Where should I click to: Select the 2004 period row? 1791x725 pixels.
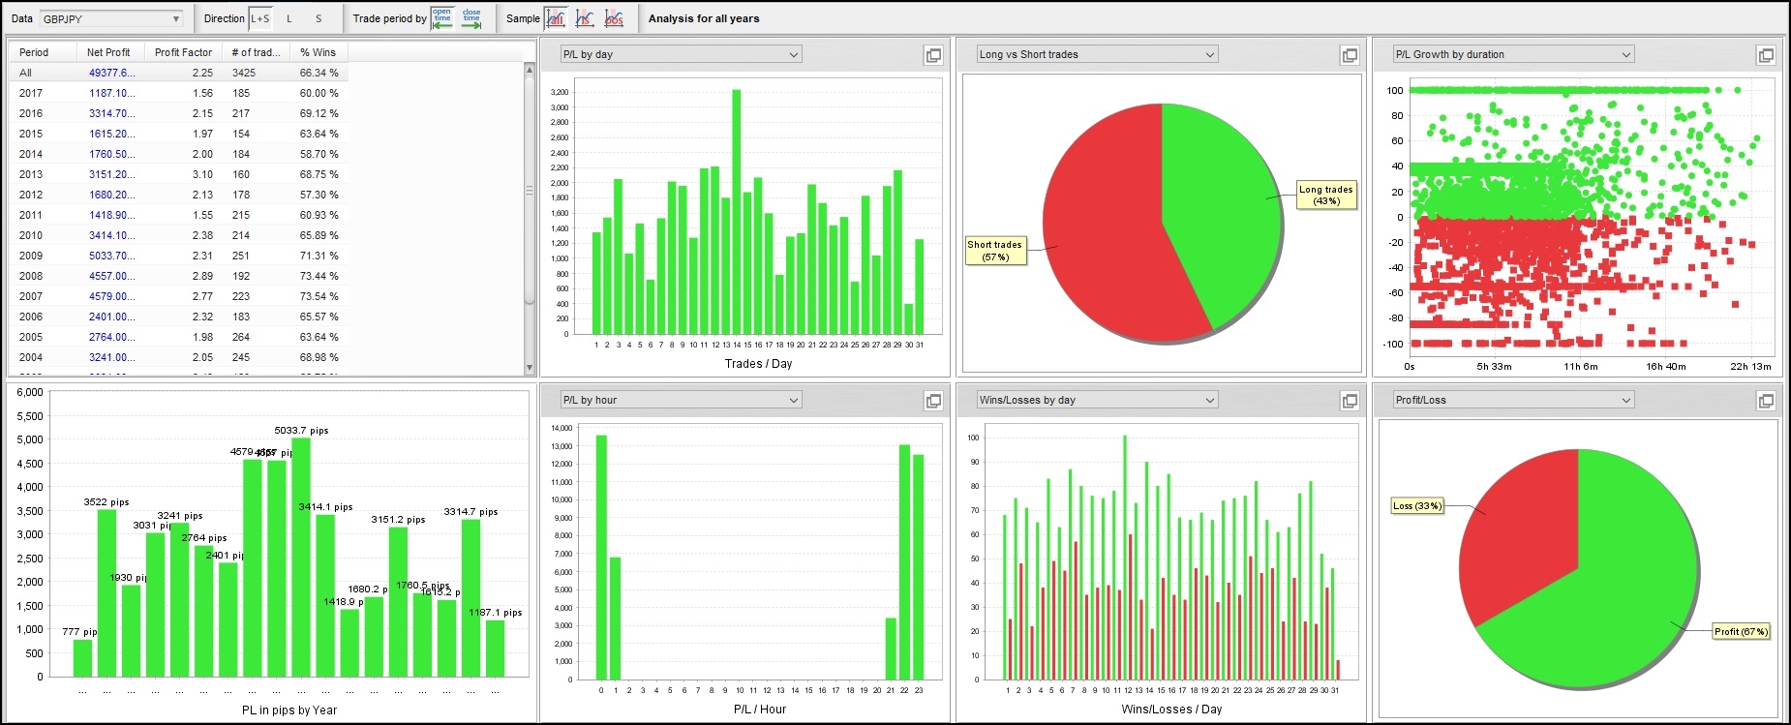tap(179, 357)
